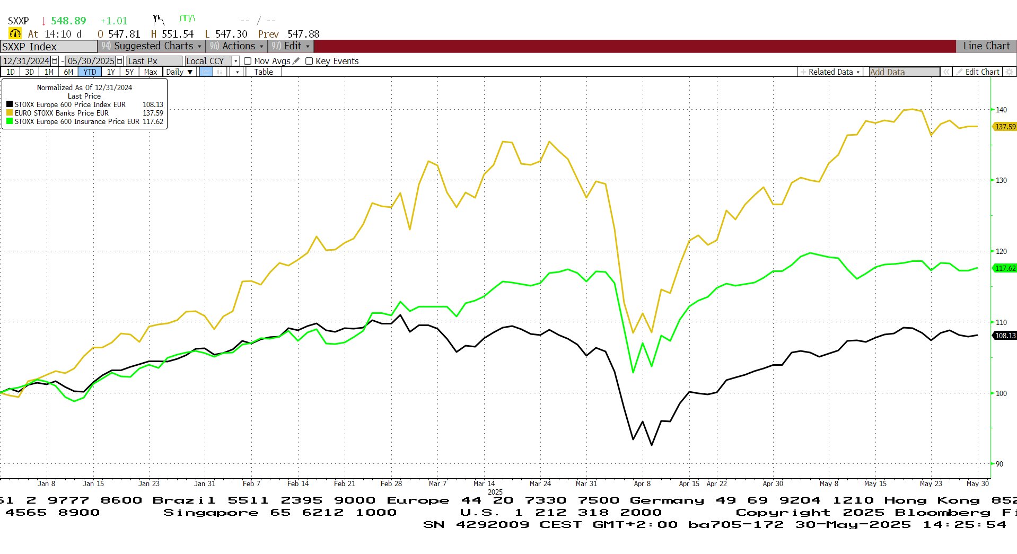Image resolution: width=1017 pixels, height=554 pixels.
Task: Open the Suggested Charts dropdown
Action: [x=152, y=46]
